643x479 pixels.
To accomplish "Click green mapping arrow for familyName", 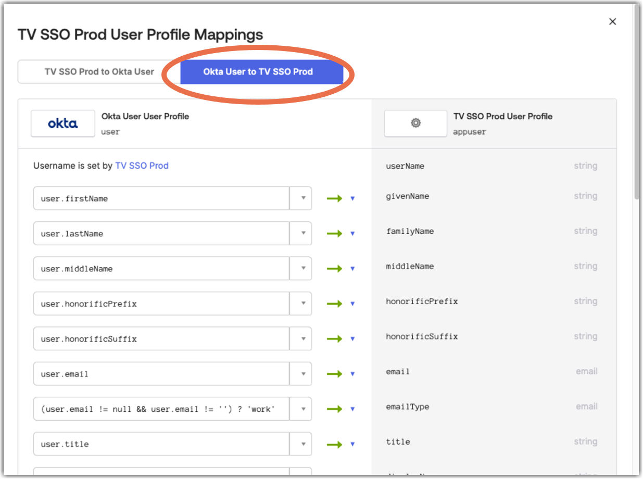I will [334, 233].
